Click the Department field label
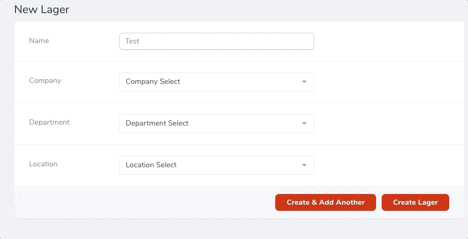 coord(49,122)
